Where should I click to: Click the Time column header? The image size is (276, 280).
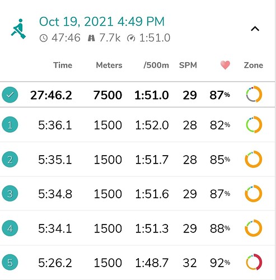63,65
